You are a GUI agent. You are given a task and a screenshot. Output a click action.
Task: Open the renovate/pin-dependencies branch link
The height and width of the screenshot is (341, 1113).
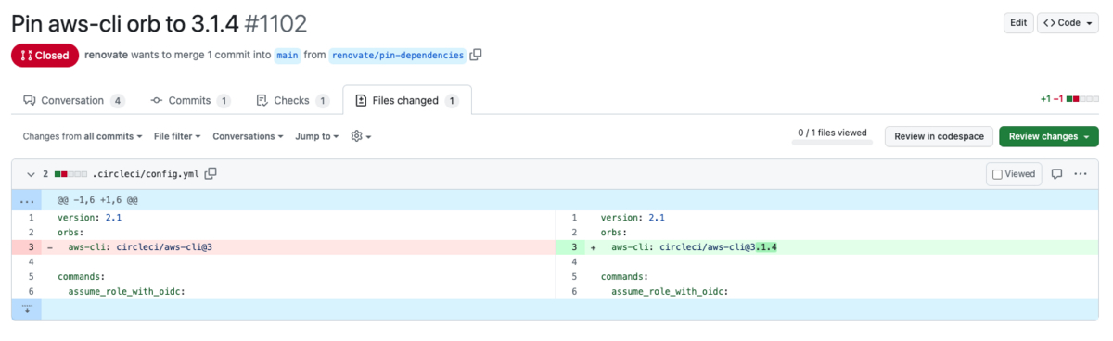tap(398, 55)
